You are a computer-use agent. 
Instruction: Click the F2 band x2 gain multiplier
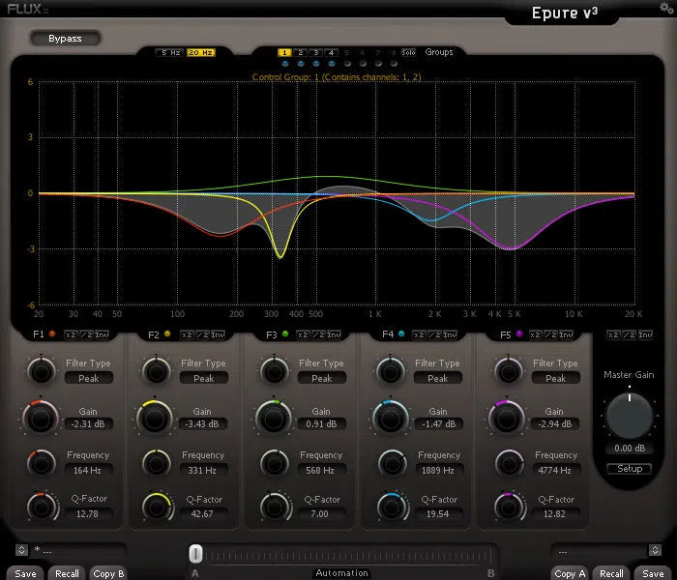(x=187, y=334)
